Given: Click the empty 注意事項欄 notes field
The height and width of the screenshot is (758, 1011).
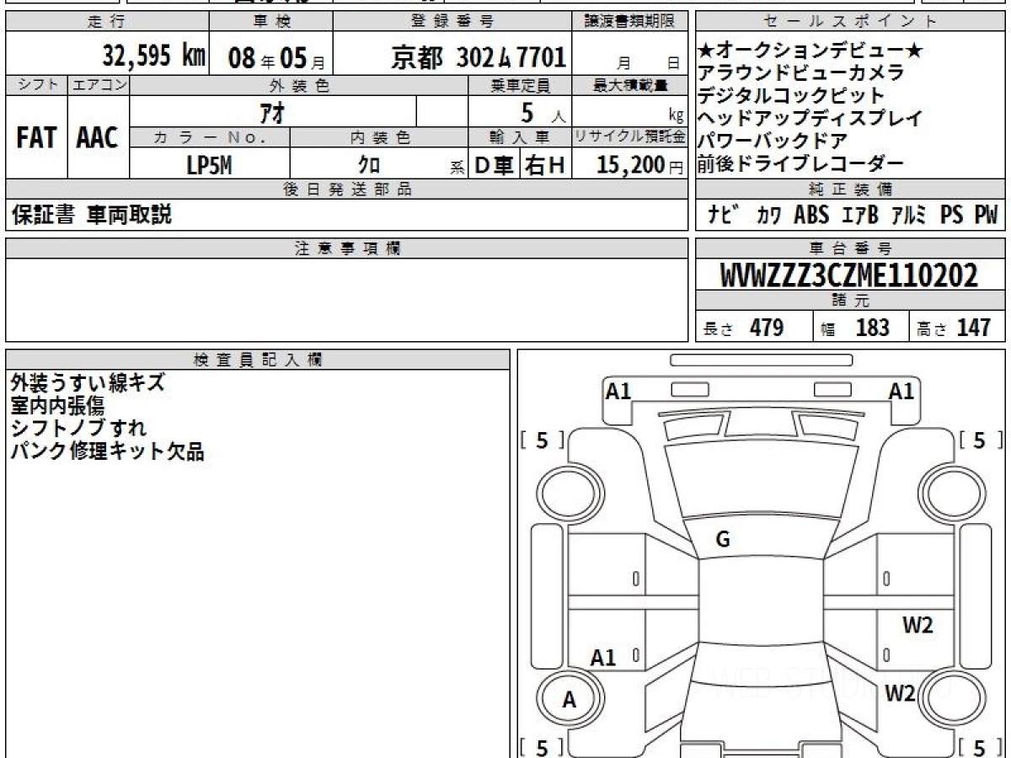Looking at the screenshot, I should click(x=346, y=299).
